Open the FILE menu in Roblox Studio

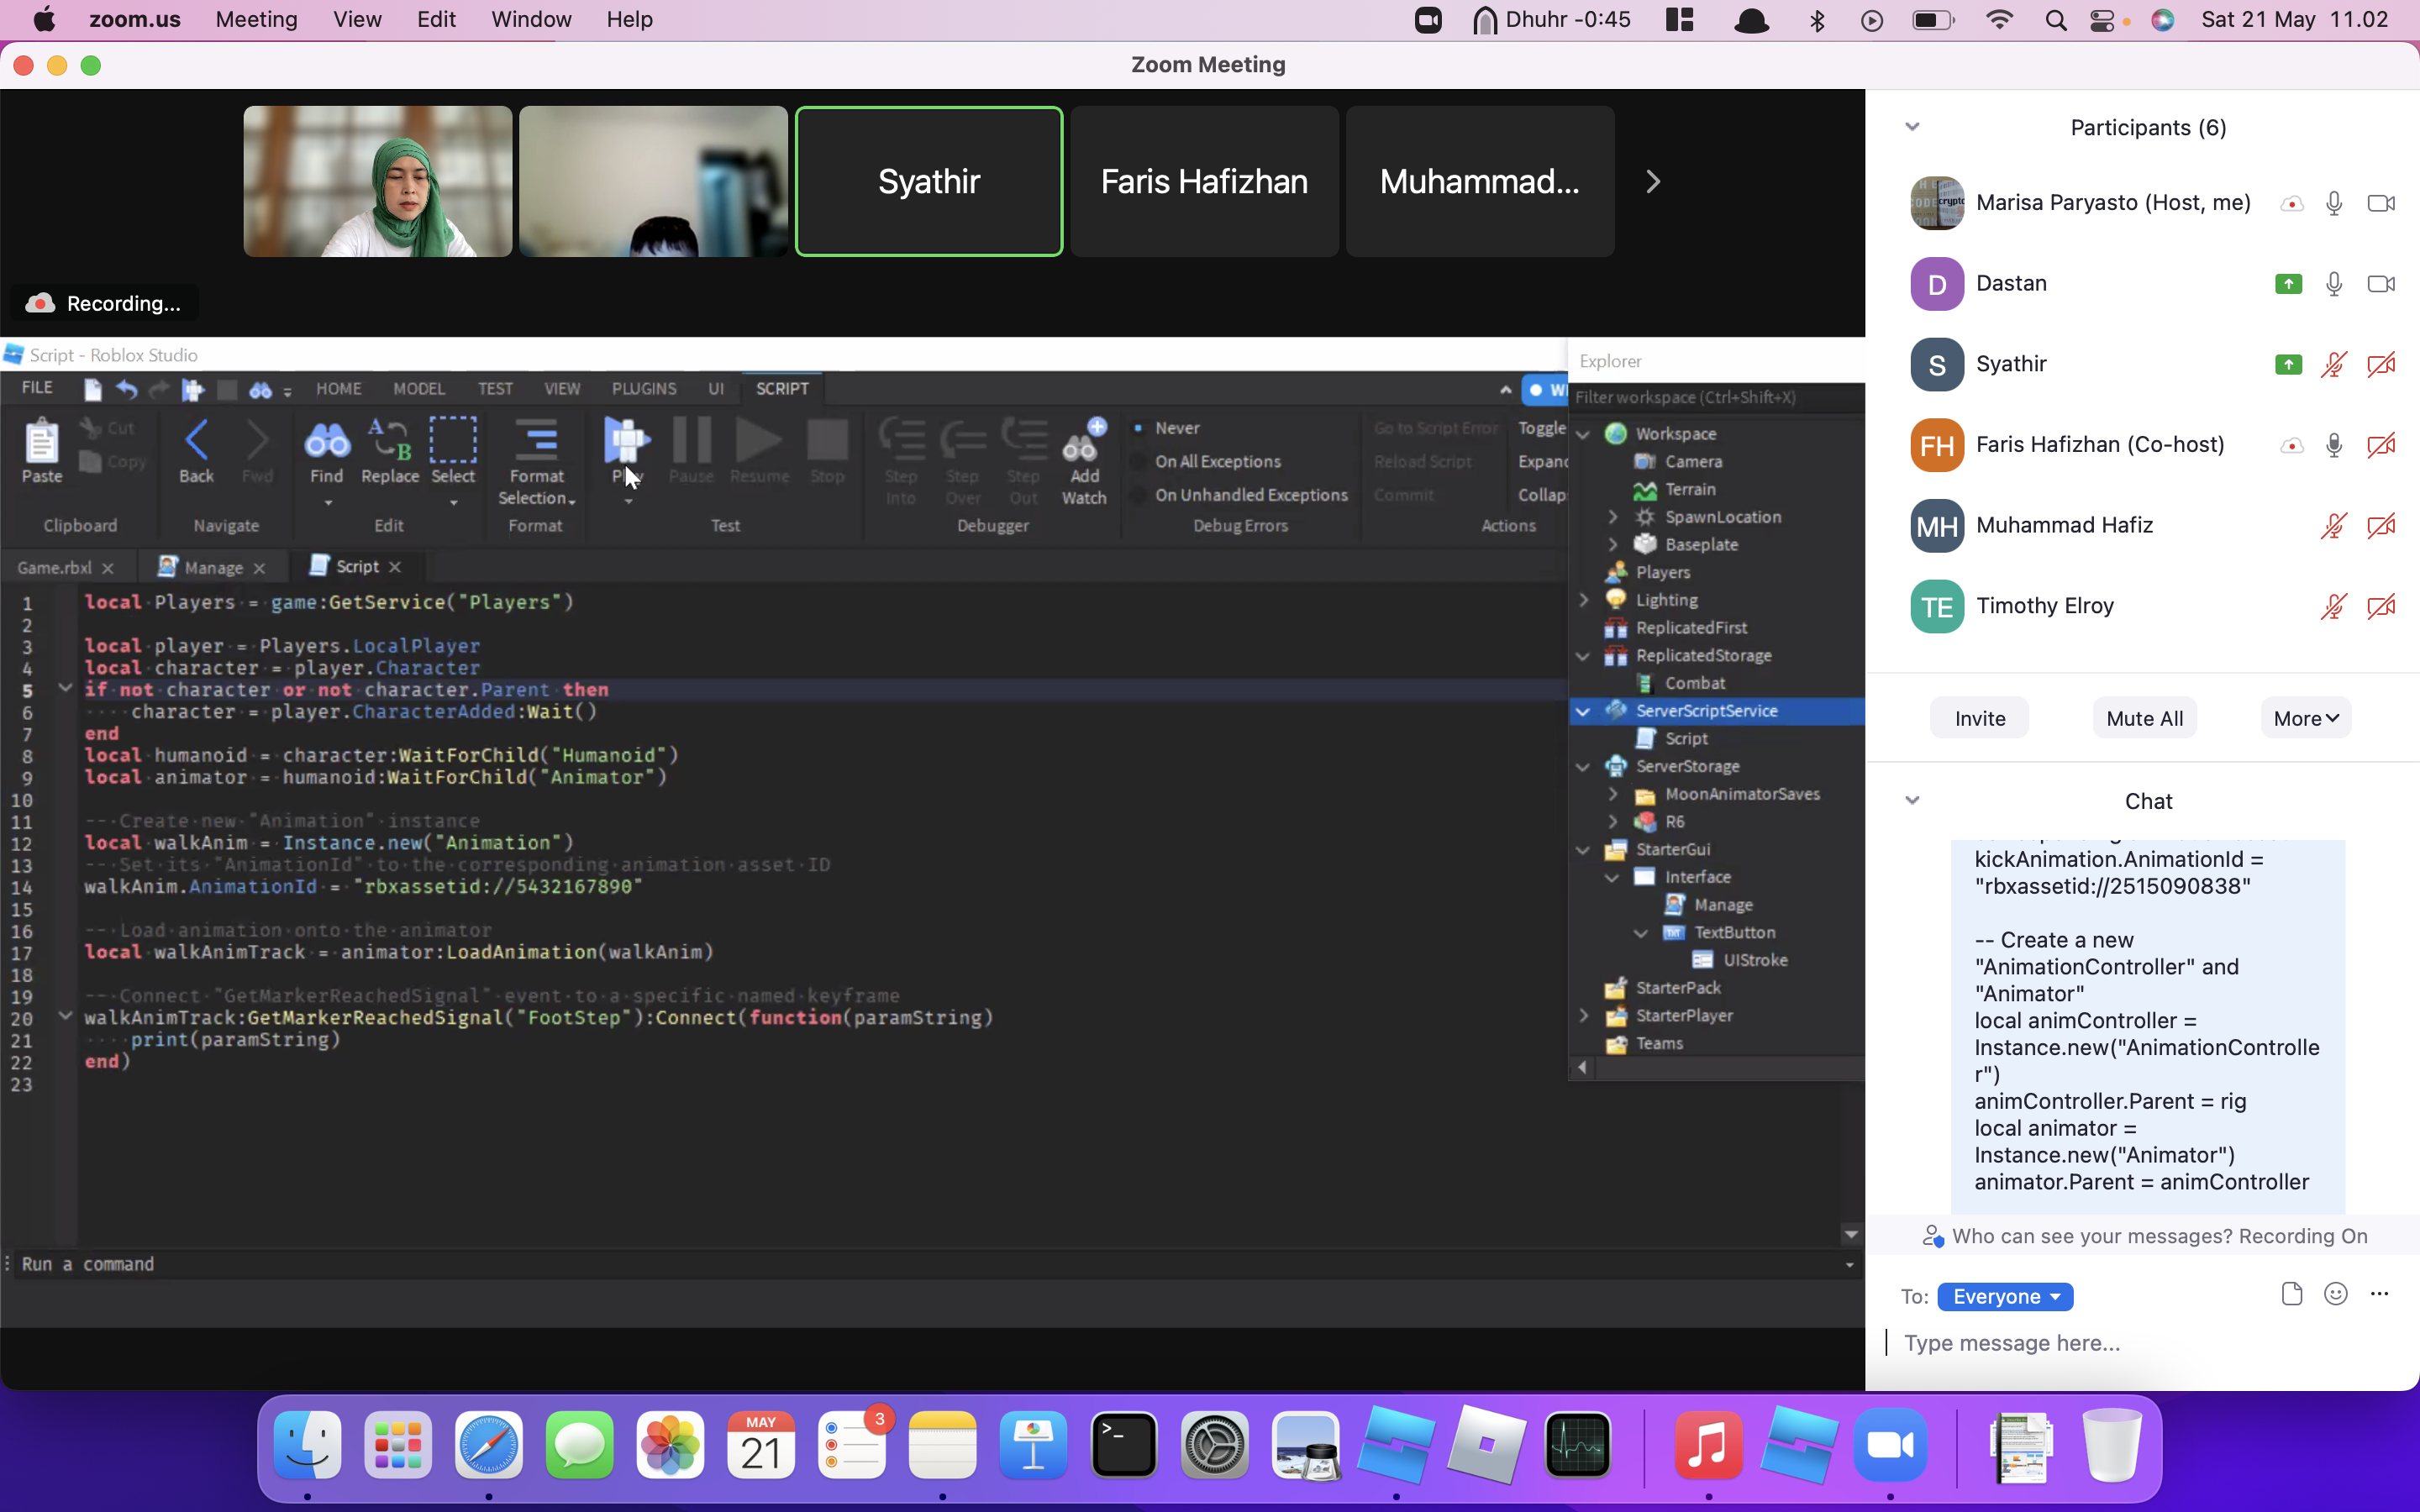[37, 388]
